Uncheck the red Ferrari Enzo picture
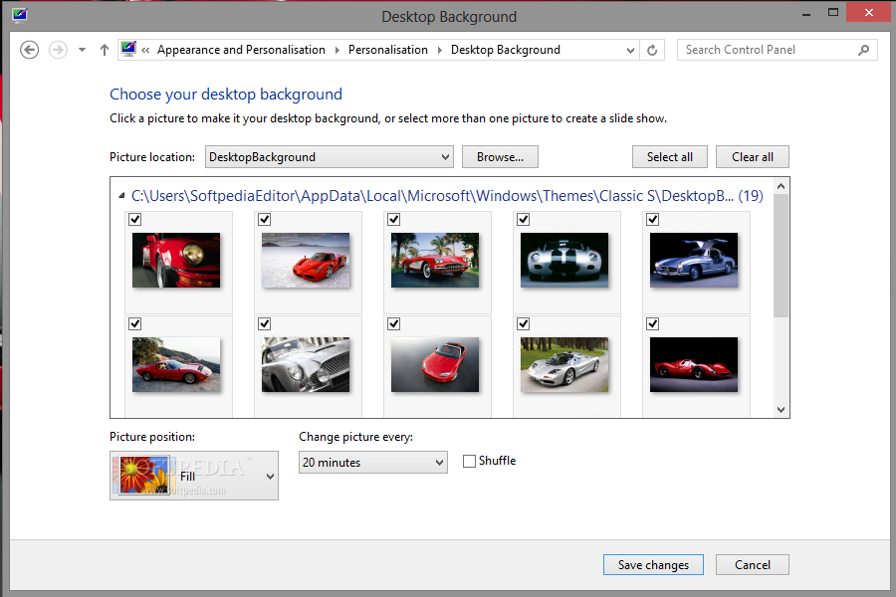This screenshot has width=896, height=597. point(264,219)
